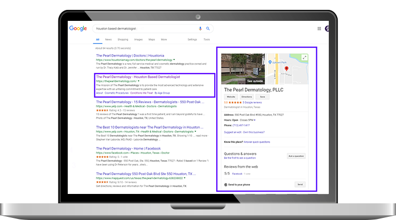
Task: Expand the Yelp Dermatologists URL dropdown arrow
Action: point(195,131)
